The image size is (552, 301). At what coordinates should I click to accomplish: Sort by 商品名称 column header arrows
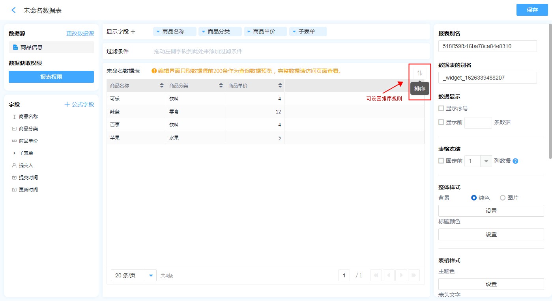click(162, 85)
